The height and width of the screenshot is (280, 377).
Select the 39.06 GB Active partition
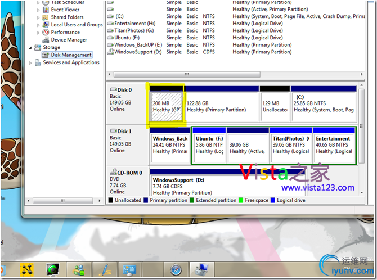coord(248,146)
